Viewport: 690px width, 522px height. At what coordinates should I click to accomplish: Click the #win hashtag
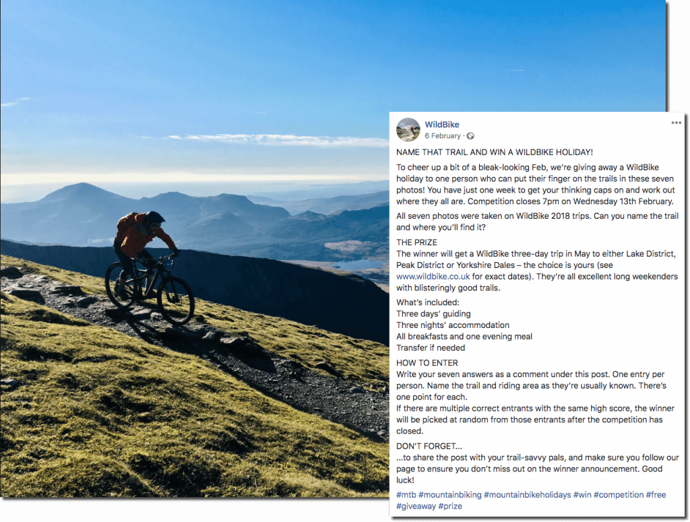click(x=582, y=495)
